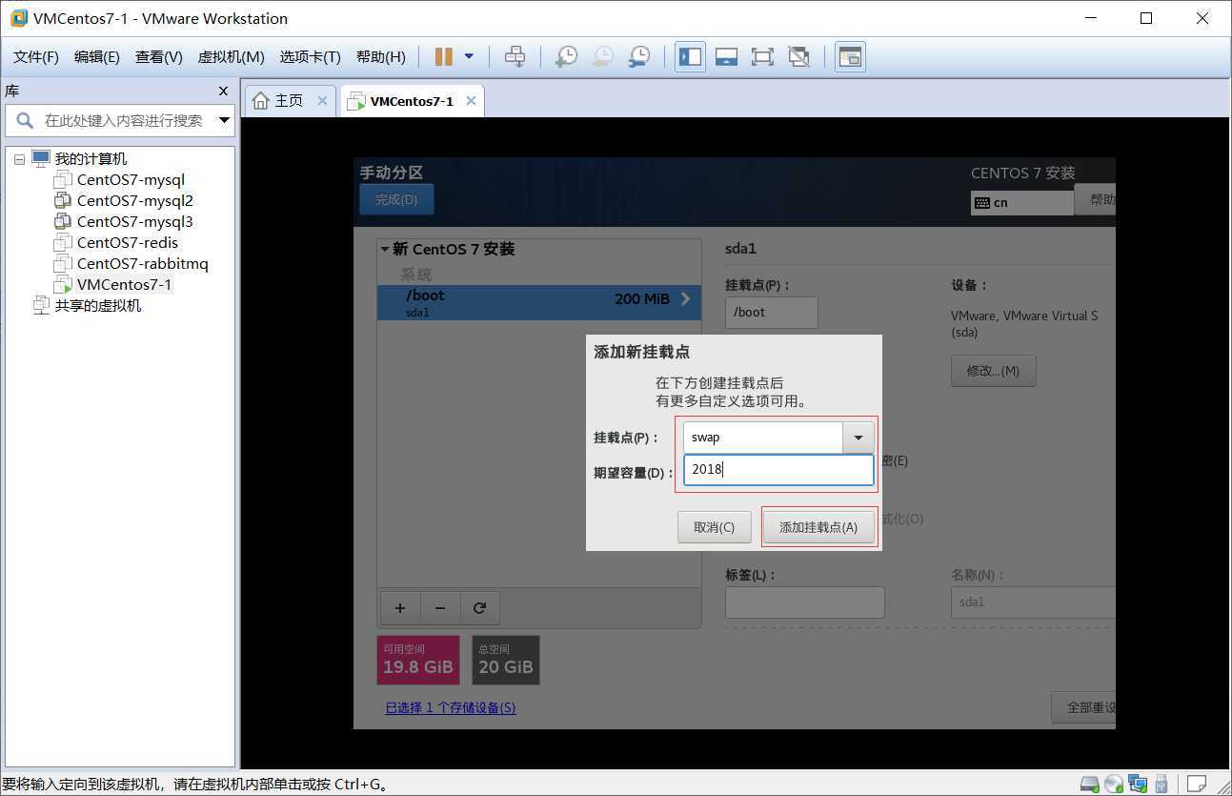Click the hard disk status bar icon
This screenshot has width=1232, height=796.
pos(1090,785)
